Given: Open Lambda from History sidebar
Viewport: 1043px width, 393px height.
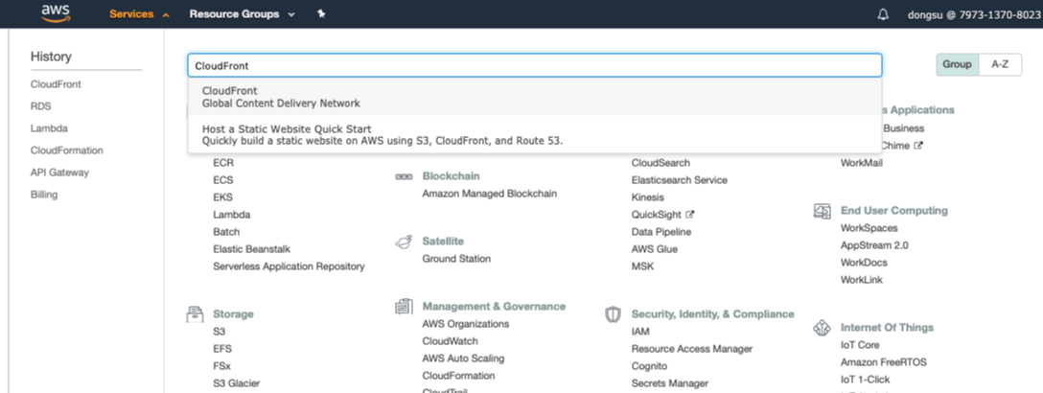Looking at the screenshot, I should coord(49,128).
